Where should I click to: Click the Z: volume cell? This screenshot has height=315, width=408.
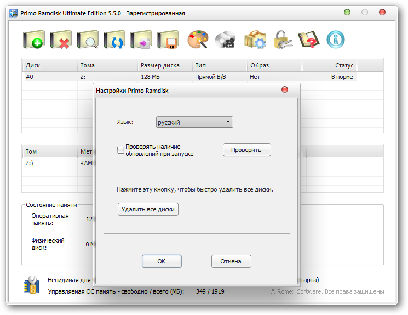click(x=83, y=77)
